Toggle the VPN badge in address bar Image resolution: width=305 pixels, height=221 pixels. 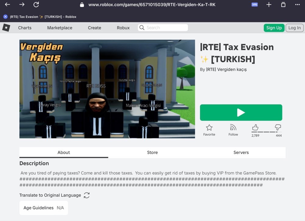coord(254,5)
